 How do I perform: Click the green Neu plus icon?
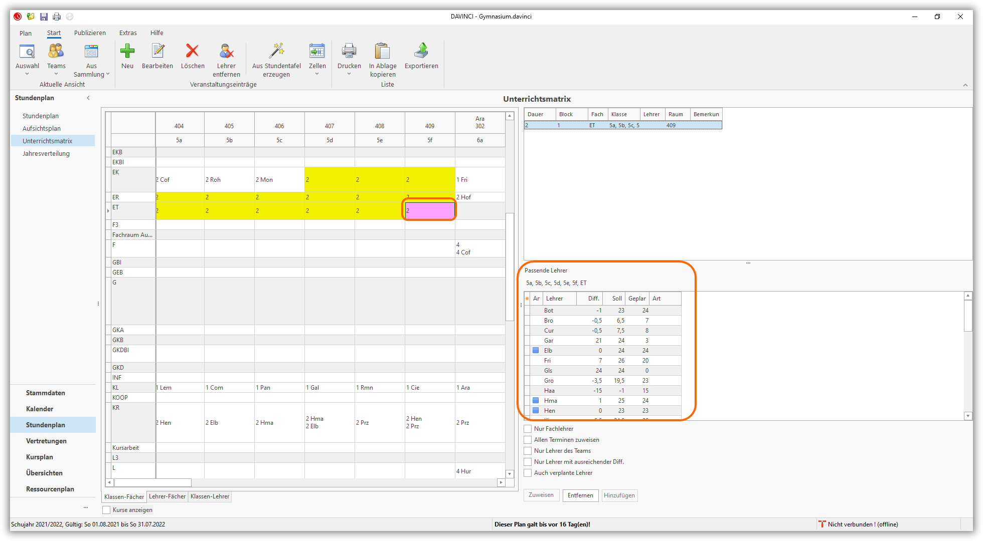click(127, 51)
